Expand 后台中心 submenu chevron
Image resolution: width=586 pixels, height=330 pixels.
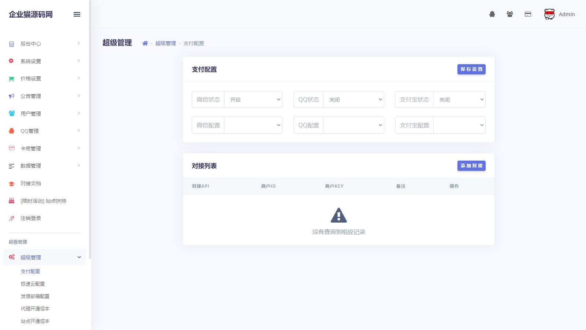click(x=79, y=43)
